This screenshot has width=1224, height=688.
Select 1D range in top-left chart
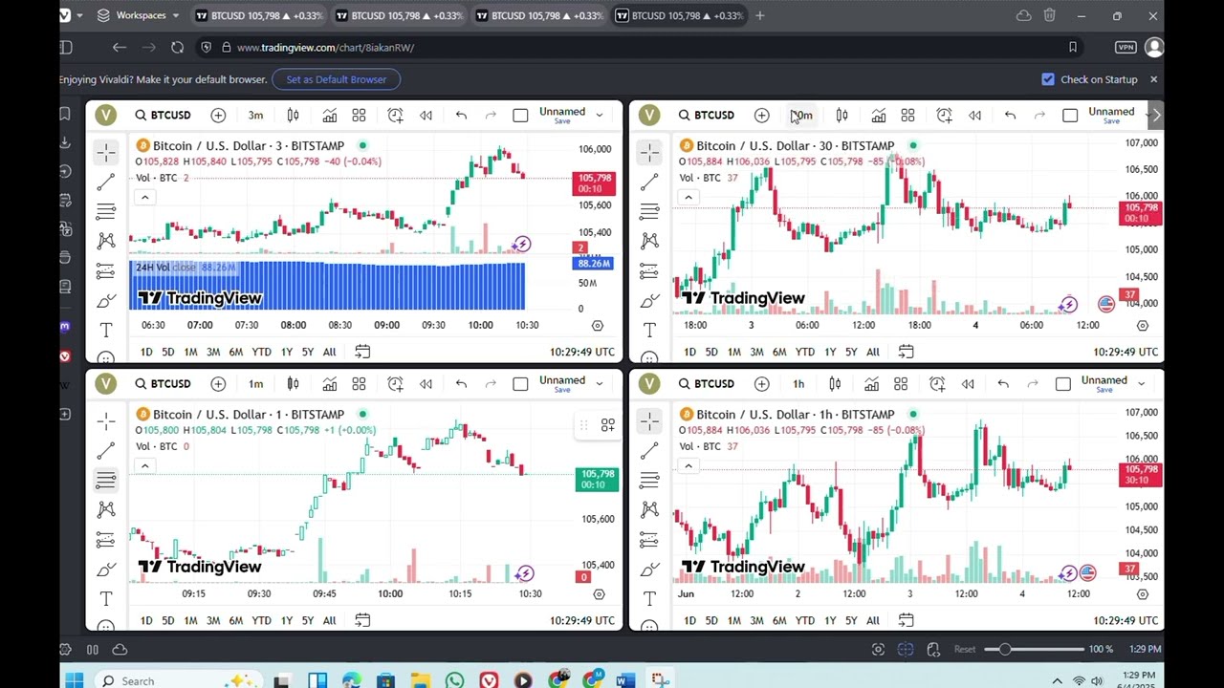(x=146, y=352)
